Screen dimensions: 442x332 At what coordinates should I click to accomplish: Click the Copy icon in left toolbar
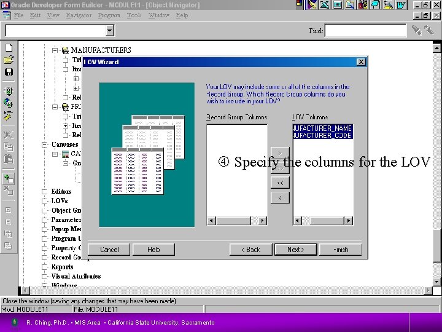point(9,147)
